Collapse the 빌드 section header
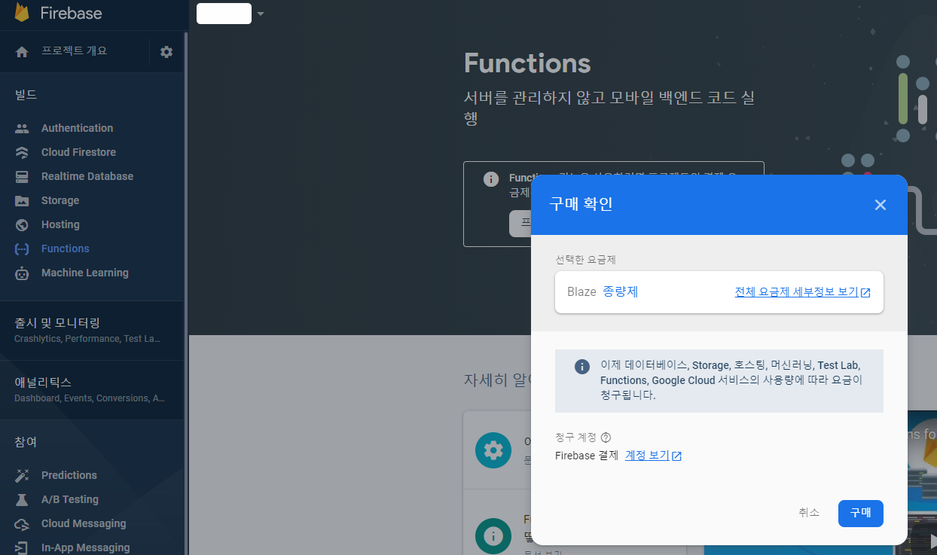Image resolution: width=937 pixels, height=555 pixels. (26, 95)
